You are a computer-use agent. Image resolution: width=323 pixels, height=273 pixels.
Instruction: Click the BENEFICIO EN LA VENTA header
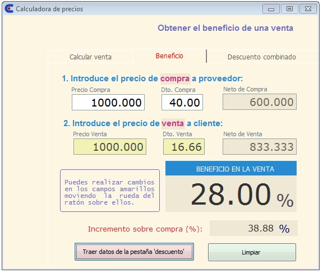[x=231, y=169]
